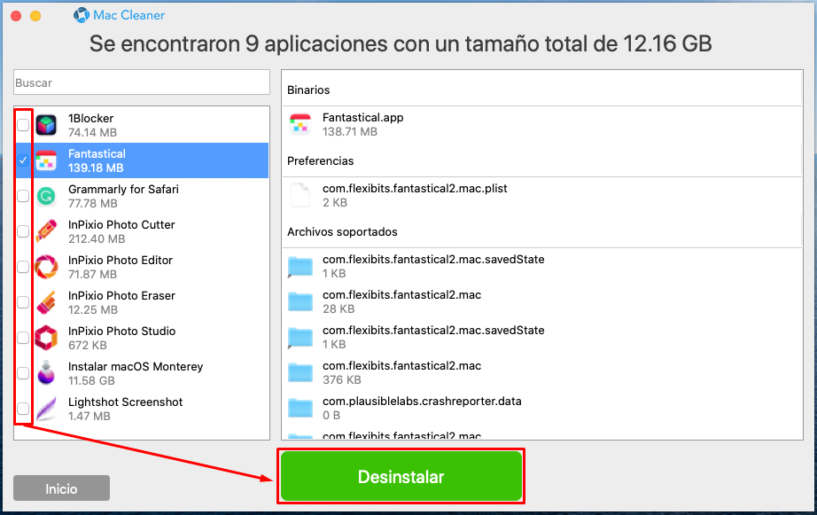This screenshot has height=515, width=817.
Task: Uncheck the Fantastical checkbox
Action: point(23,160)
